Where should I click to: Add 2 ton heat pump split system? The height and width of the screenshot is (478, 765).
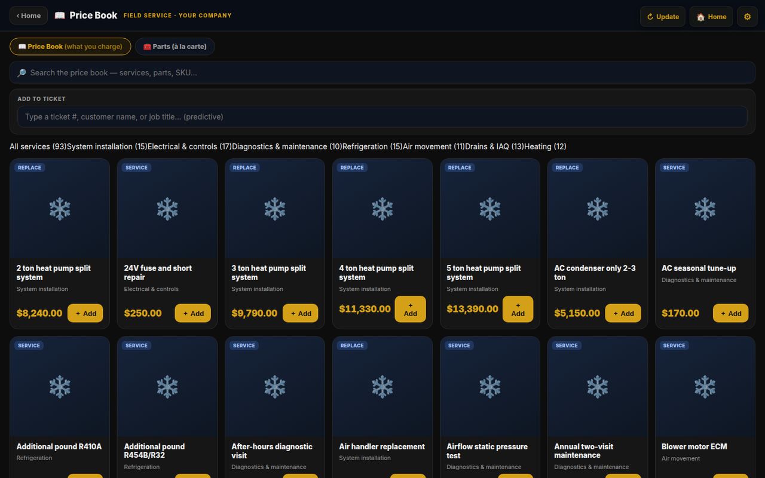click(x=85, y=313)
